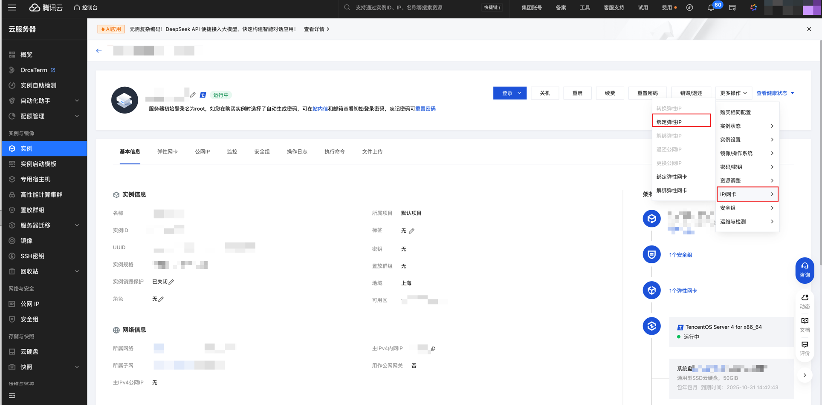Expand 自动化助手 in the sidebar

[44, 101]
